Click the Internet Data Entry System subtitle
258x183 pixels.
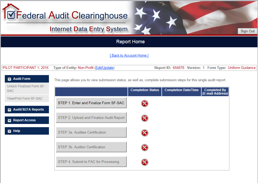[89, 29]
